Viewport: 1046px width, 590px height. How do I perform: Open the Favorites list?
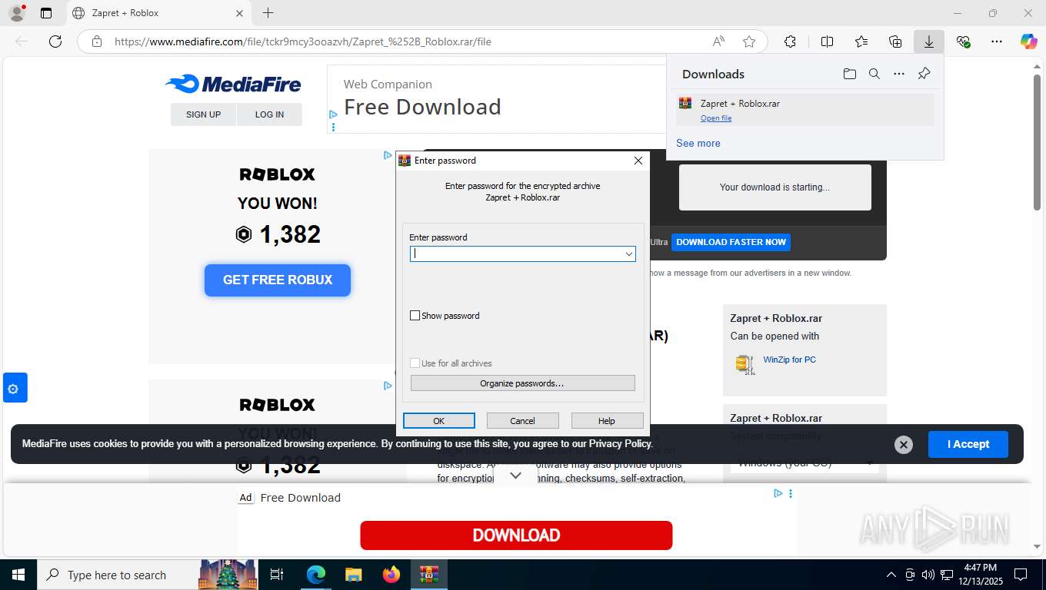pos(861,41)
